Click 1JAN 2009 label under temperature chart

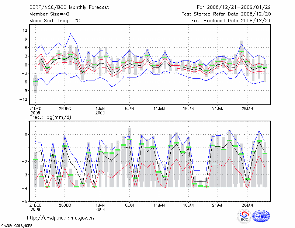point(100,111)
